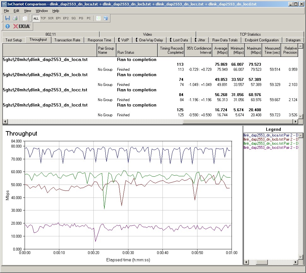Select the SQ filter button
This screenshot has width=306, height=273.
74,18
